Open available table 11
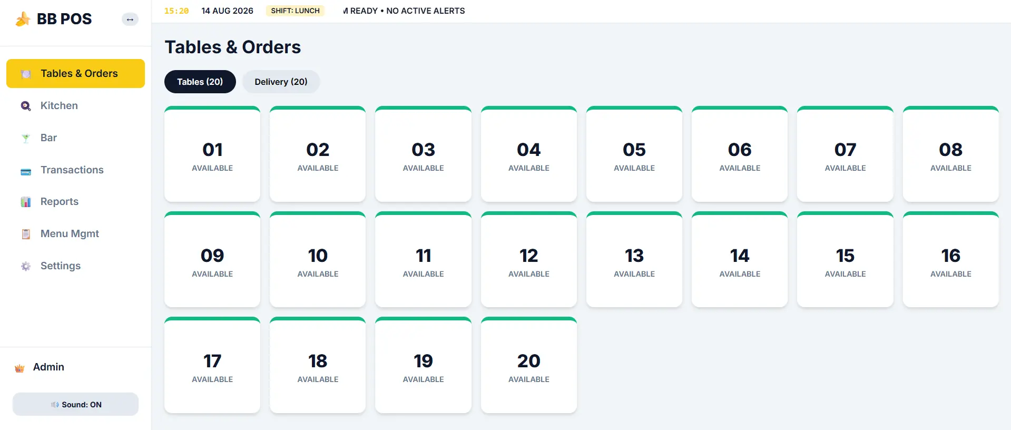 coord(424,259)
